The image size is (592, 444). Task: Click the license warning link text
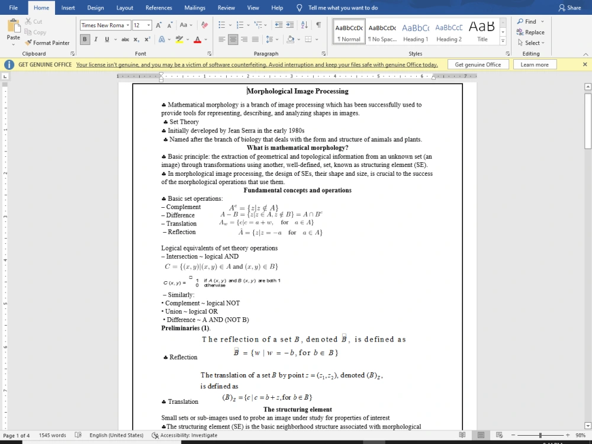click(x=257, y=65)
